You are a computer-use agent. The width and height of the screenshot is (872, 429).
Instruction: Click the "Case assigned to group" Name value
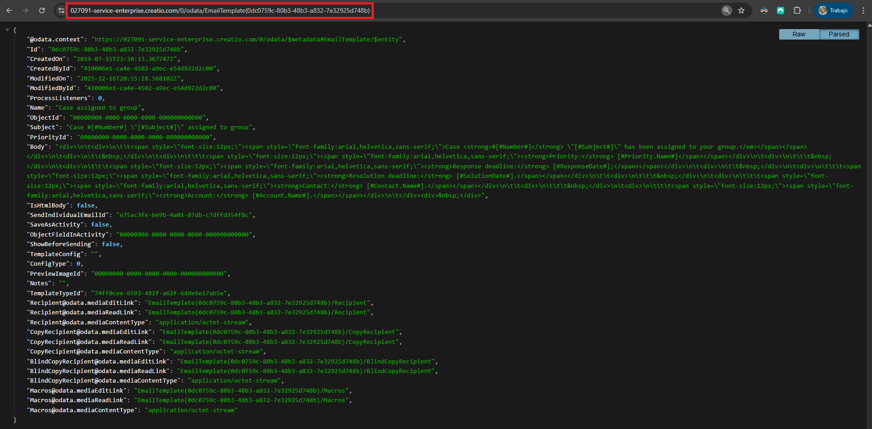[x=98, y=108]
